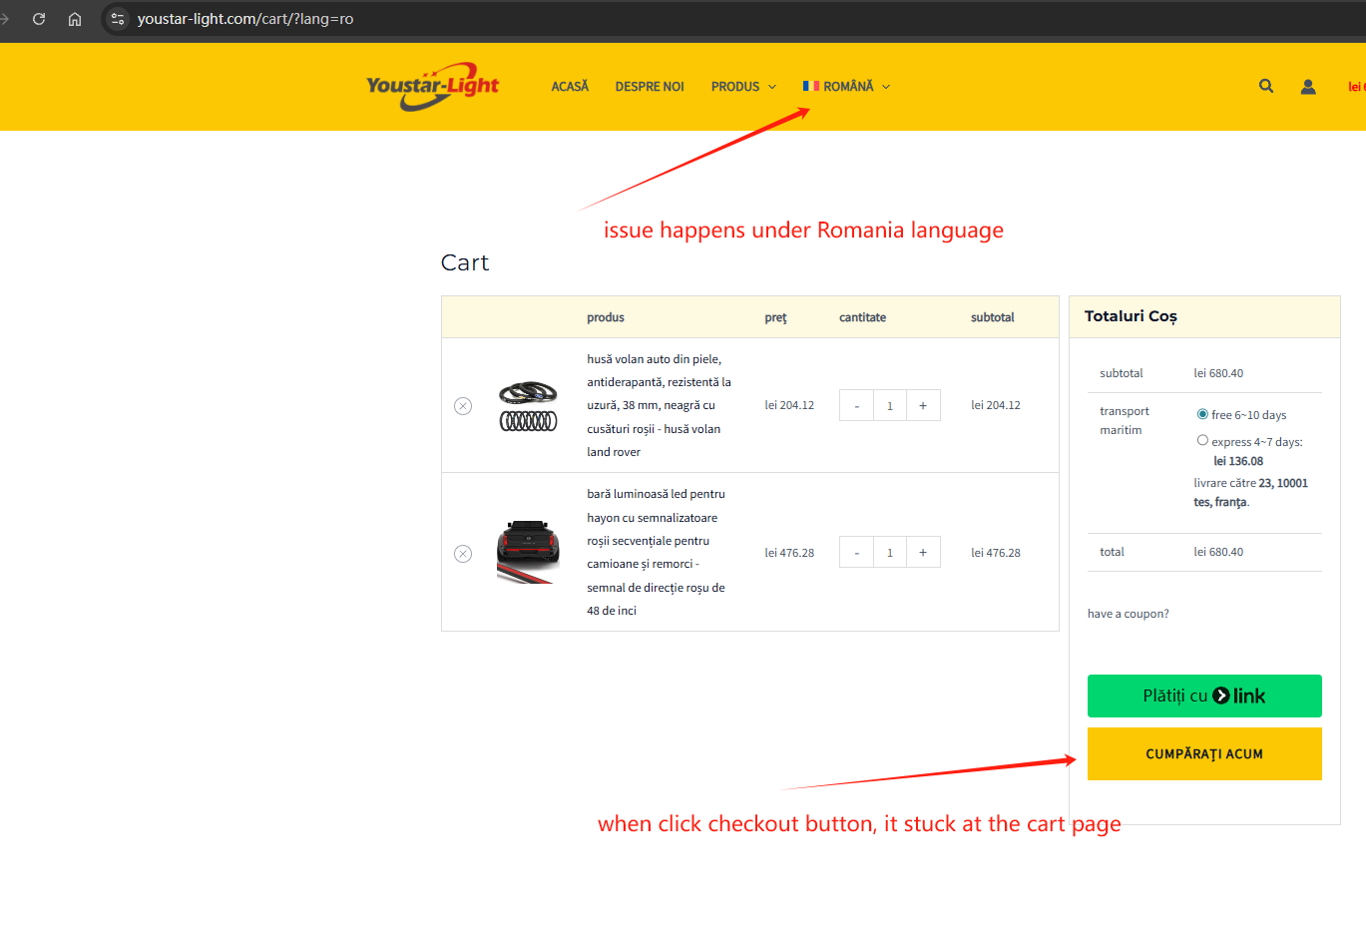Open the DESPRE NOI menu item

pyautogui.click(x=650, y=87)
